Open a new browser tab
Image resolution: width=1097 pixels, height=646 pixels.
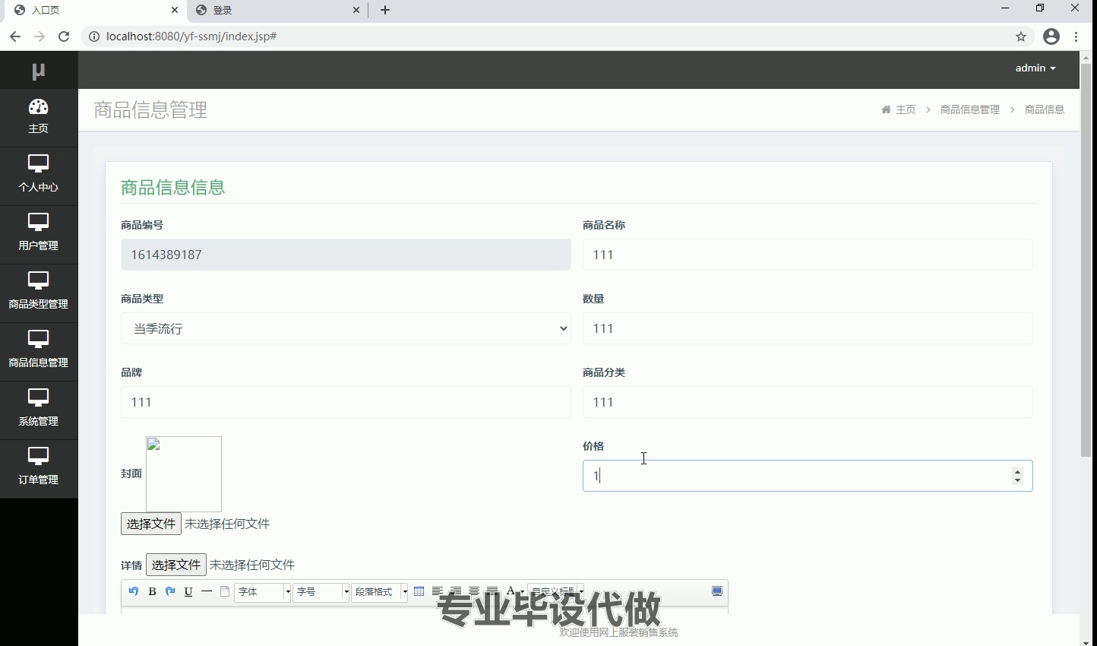click(385, 10)
